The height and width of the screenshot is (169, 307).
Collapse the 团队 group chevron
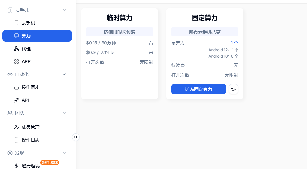click(64, 113)
